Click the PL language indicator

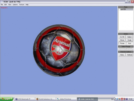112,99
